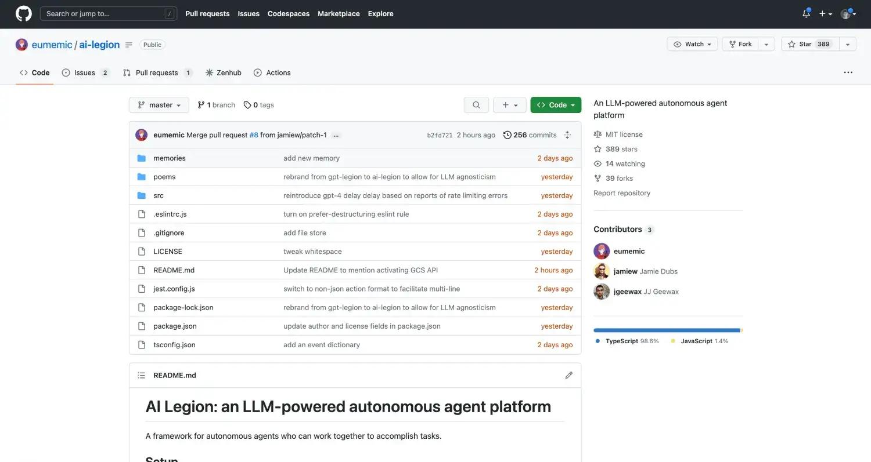
Task: Open the repo navigation overflow menu
Action: click(x=848, y=72)
